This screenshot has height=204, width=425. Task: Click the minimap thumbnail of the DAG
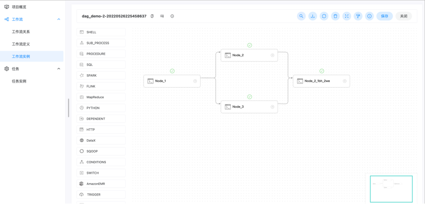pyautogui.click(x=391, y=188)
